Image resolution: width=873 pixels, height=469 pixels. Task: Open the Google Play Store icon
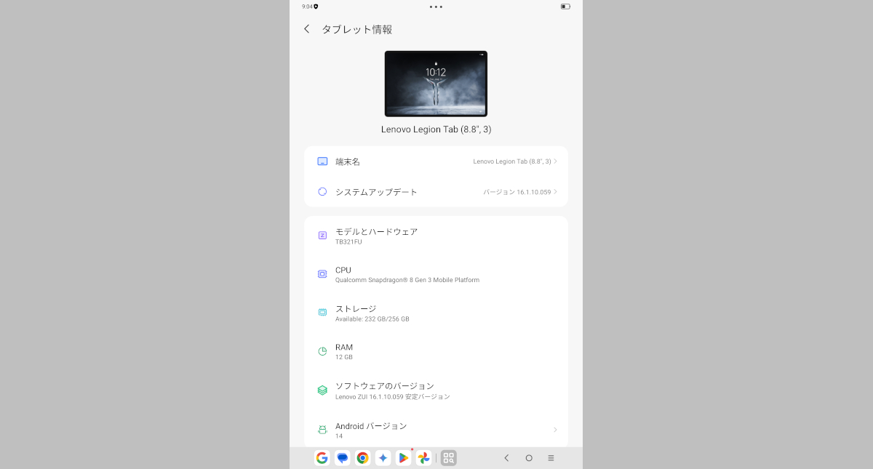coord(403,458)
